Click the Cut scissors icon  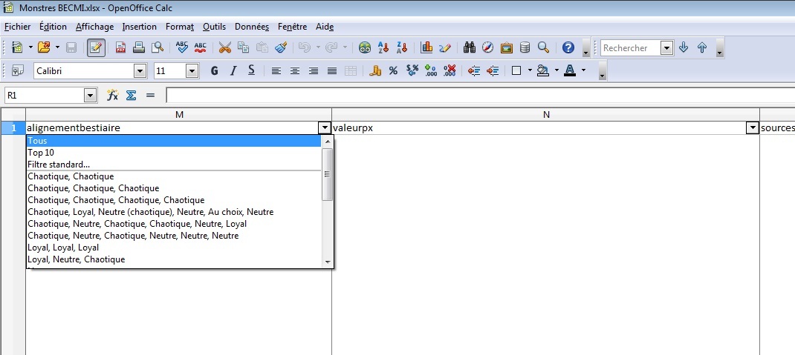(224, 47)
